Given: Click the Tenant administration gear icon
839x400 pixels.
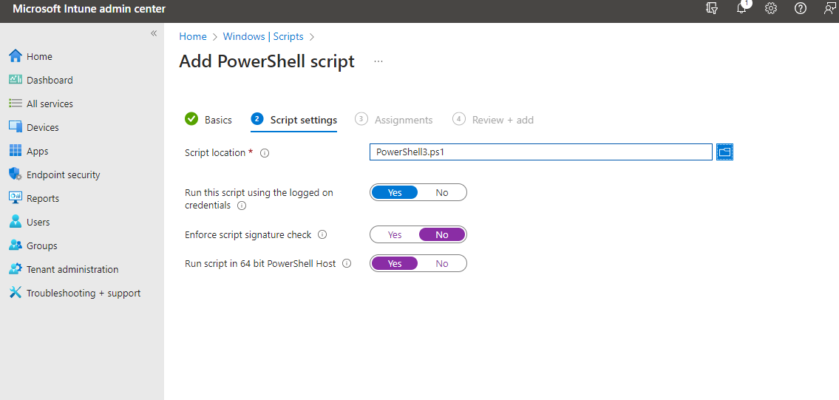Looking at the screenshot, I should 16,269.
